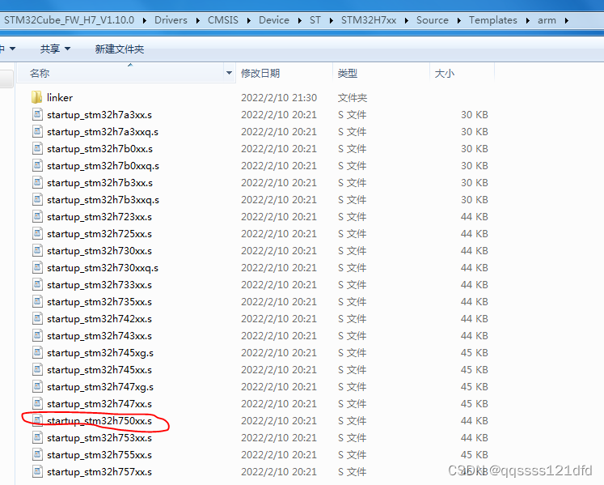
Task: Expand arrow after ST breadcrumb
Action: [332, 20]
